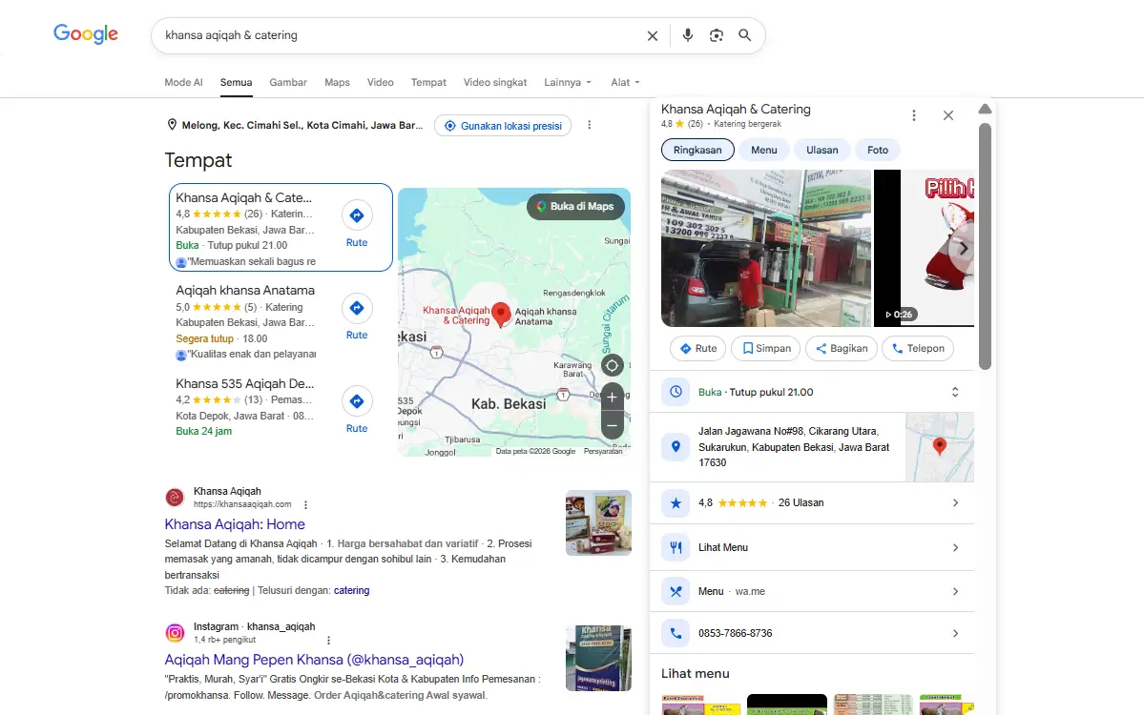The image size is (1144, 715).
Task: Switch to Video tab
Action: [380, 82]
